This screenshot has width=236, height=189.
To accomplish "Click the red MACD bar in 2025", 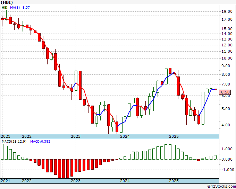I will tap(199, 160).
